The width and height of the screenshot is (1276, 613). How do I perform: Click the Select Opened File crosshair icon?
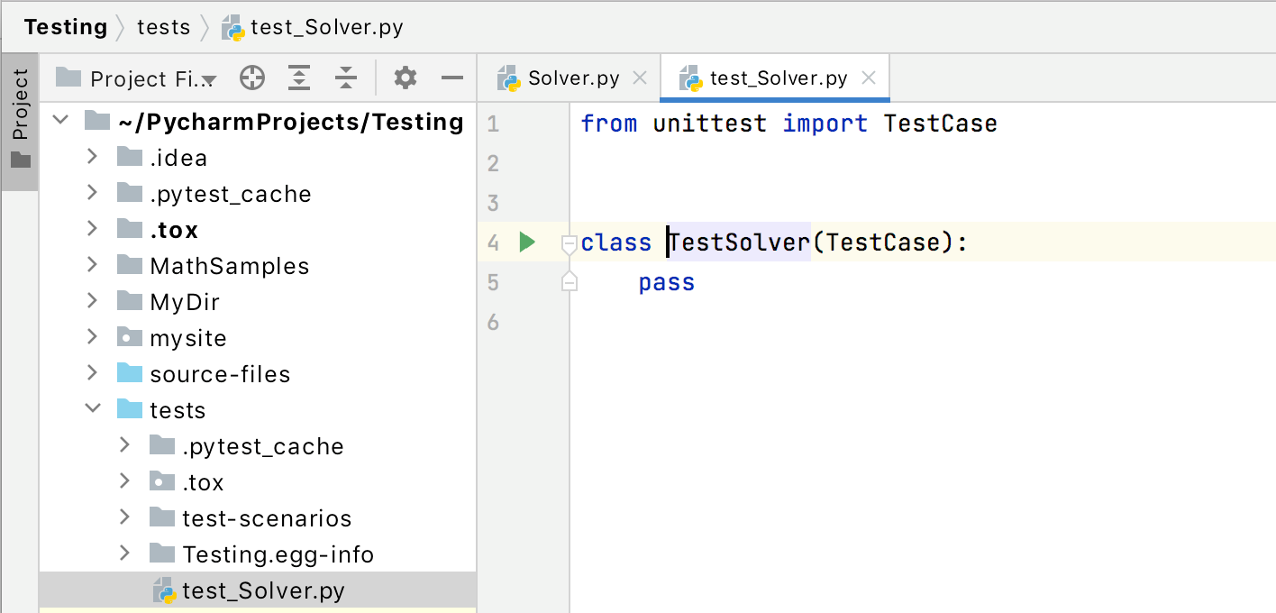click(x=252, y=78)
